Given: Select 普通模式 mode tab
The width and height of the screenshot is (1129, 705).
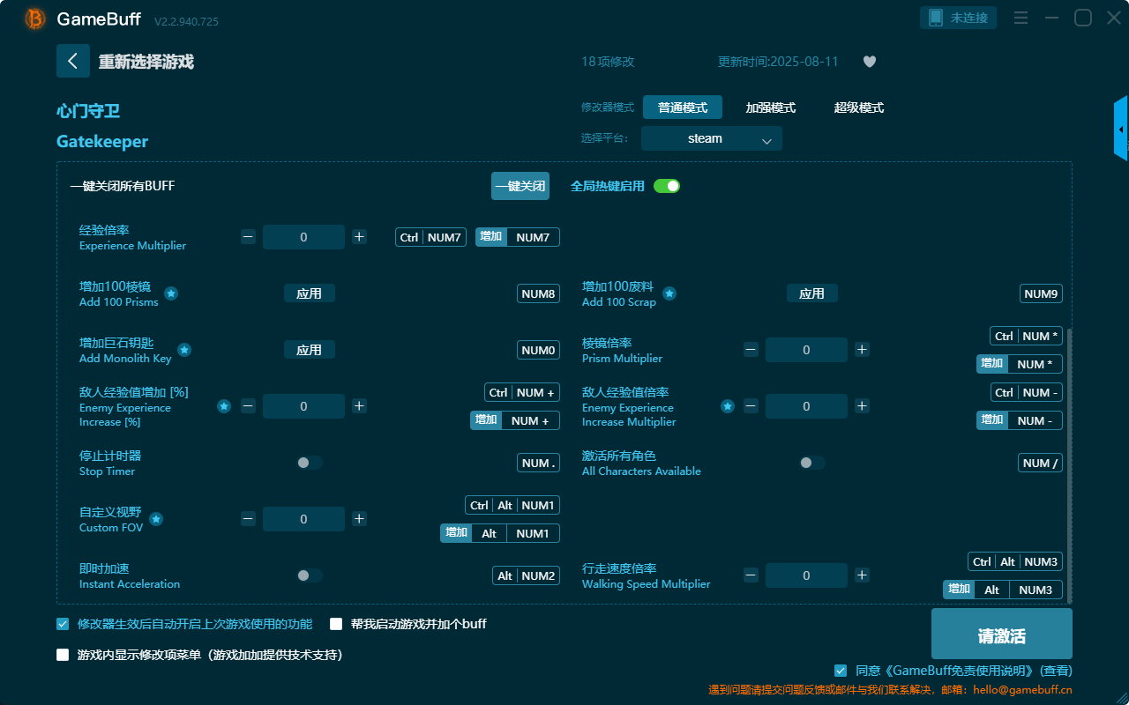Looking at the screenshot, I should (x=683, y=108).
